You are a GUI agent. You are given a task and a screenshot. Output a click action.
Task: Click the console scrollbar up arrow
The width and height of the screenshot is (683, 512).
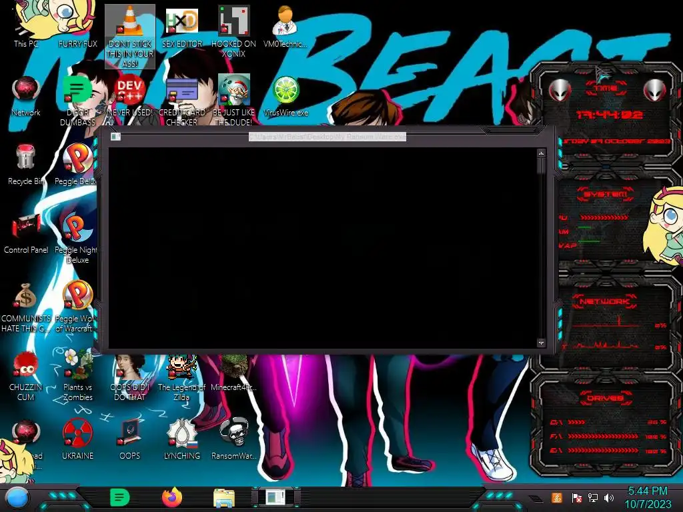[x=541, y=153]
